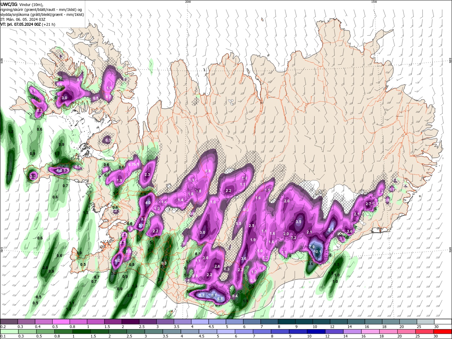The image size is (452, 339).
Task: Click the bright magenta legend swatch labeled 0.5
Action: coord(61,322)
